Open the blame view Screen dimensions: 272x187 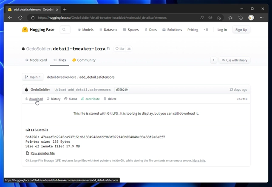[71, 99]
